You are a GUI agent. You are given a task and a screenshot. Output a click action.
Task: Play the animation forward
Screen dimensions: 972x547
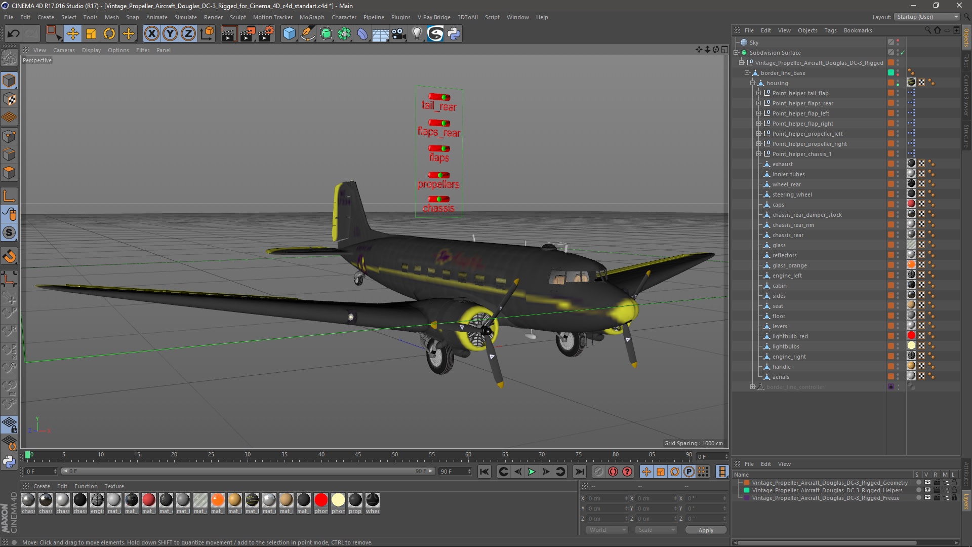pos(532,472)
